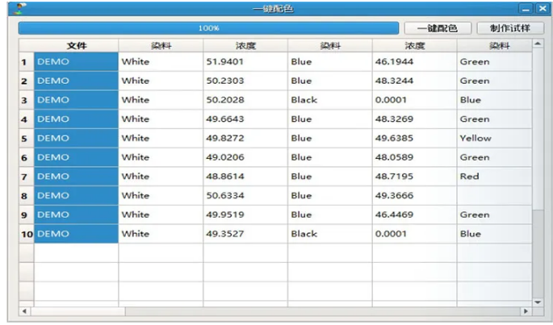Screen dimensions: 553x325
Task: Close the 一键配色 window
Action: (543, 9)
